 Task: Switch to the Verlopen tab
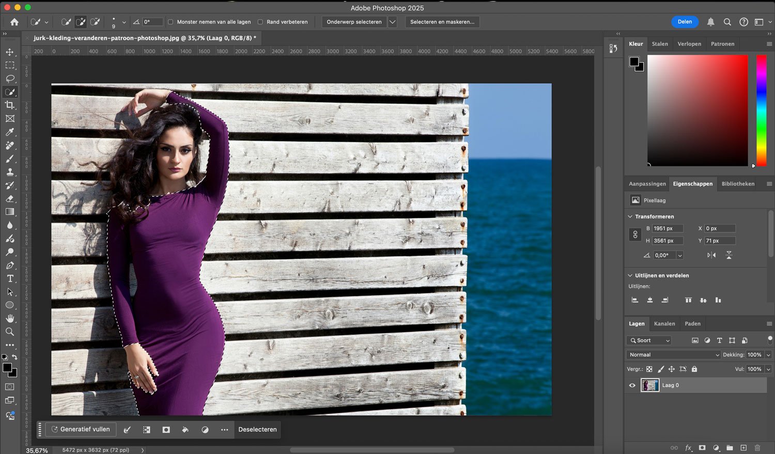coord(689,44)
